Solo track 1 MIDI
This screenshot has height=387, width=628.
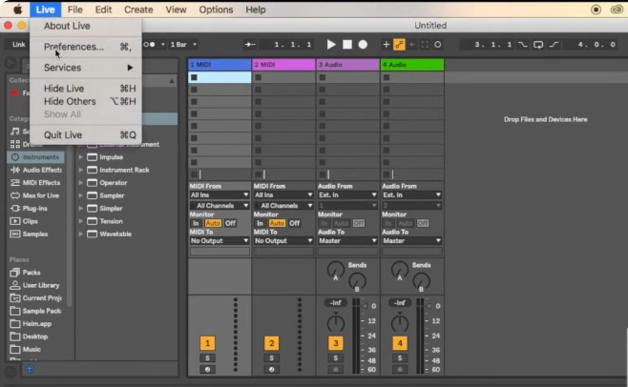[x=207, y=357]
